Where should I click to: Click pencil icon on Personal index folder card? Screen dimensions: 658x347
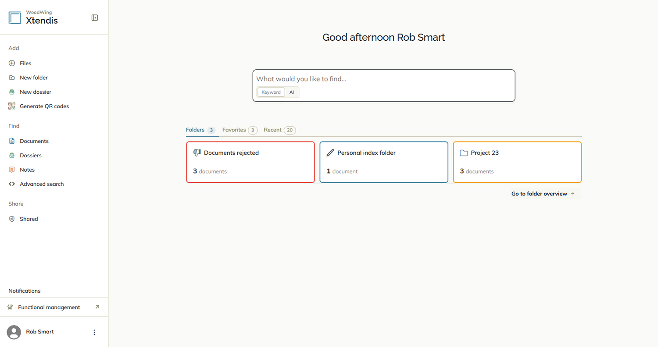330,153
